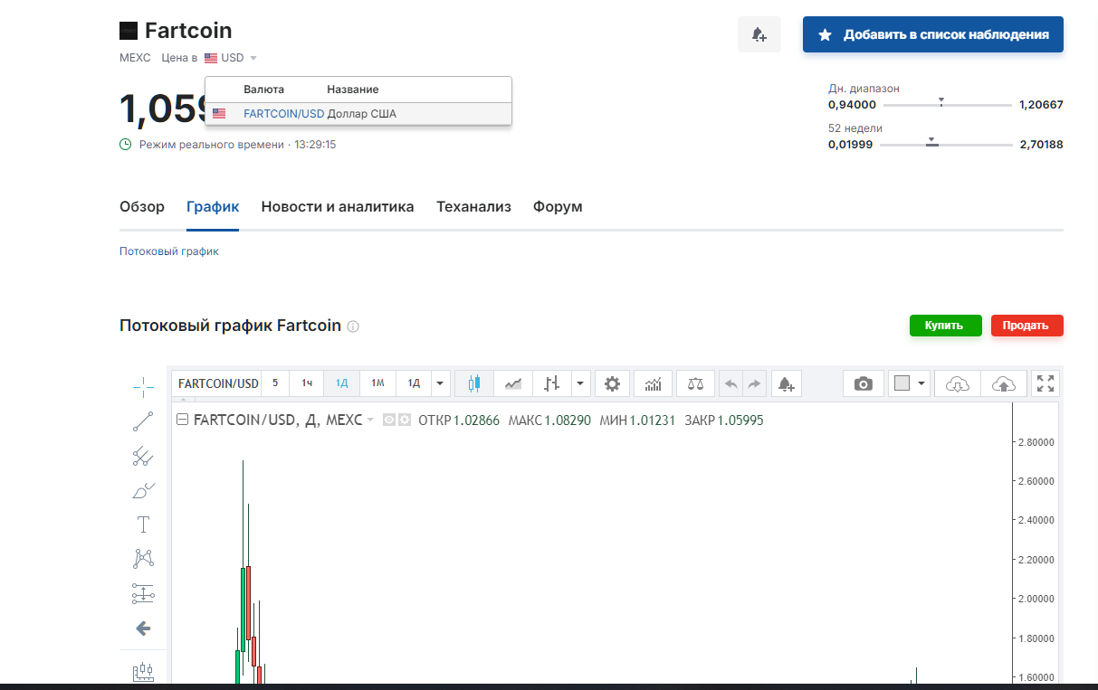Undo last chart action arrow
Viewport: 1098px width, 690px height.
(730, 383)
